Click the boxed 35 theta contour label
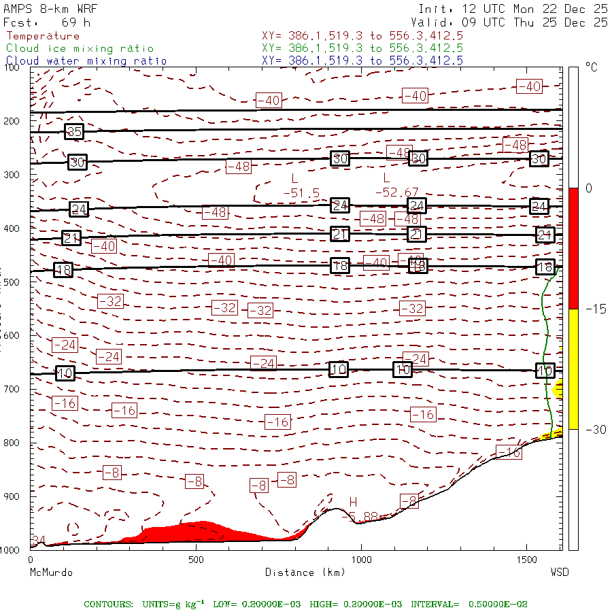The image size is (612, 612). (x=74, y=131)
